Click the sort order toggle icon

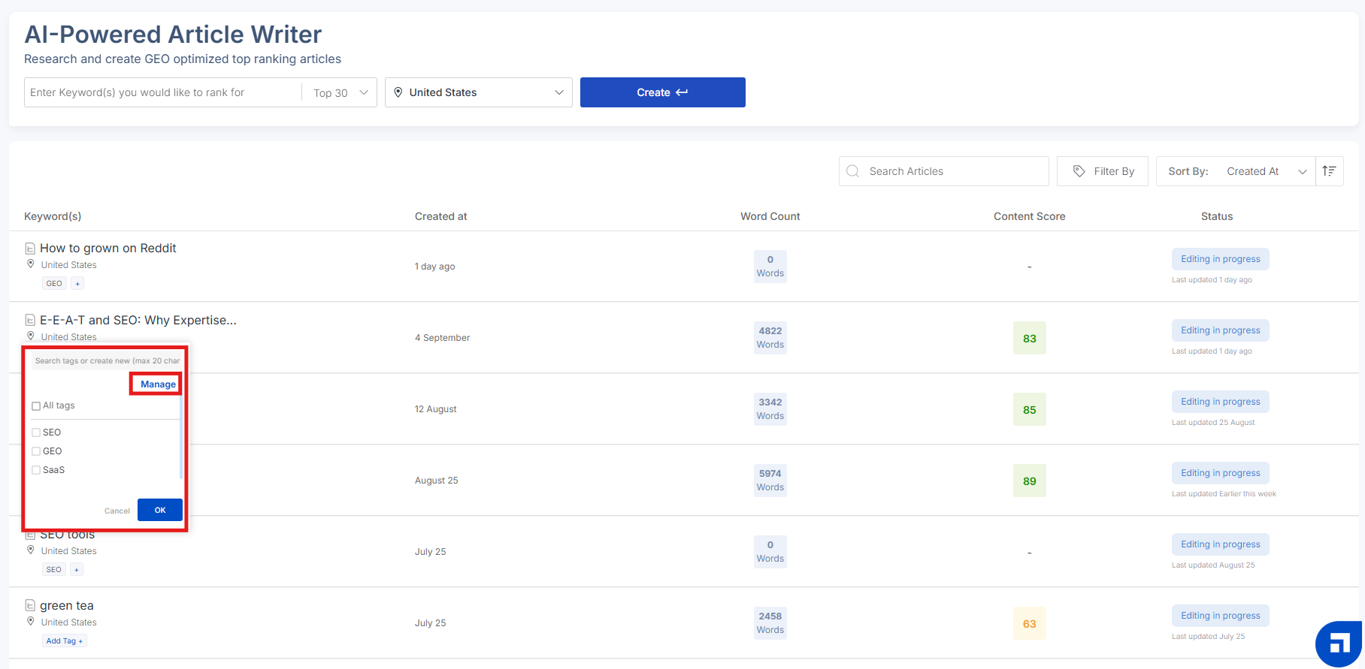(1329, 171)
